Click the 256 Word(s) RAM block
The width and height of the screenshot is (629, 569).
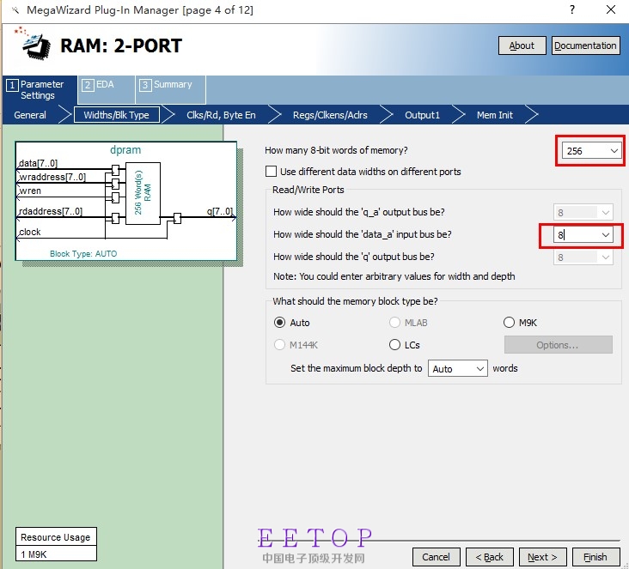point(143,193)
